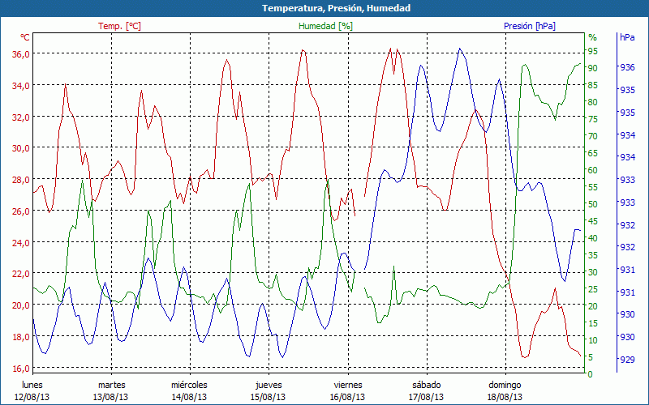Screen dimensions: 649x405
Task: Click the green '%' axis unit label
Action: click(592, 37)
